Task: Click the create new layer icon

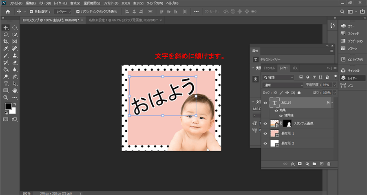Action: (321, 164)
